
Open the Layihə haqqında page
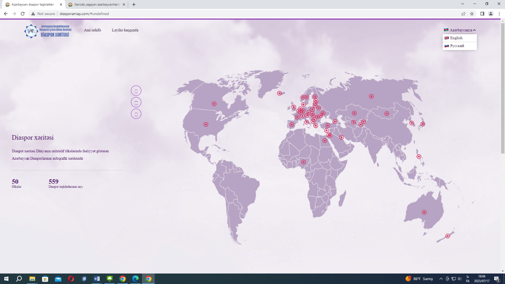pyautogui.click(x=125, y=30)
